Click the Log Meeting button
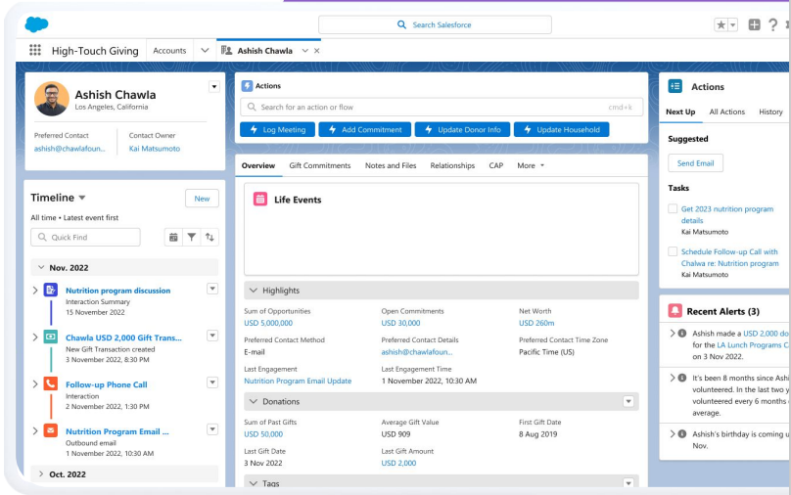791x495 pixels. (x=277, y=129)
